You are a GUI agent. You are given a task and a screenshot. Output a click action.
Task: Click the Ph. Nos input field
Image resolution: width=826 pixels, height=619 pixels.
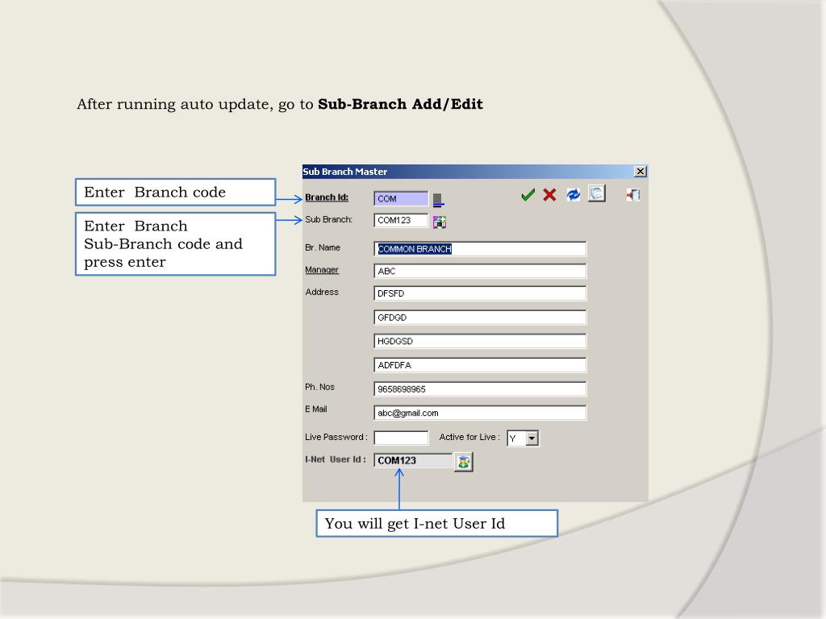(480, 389)
